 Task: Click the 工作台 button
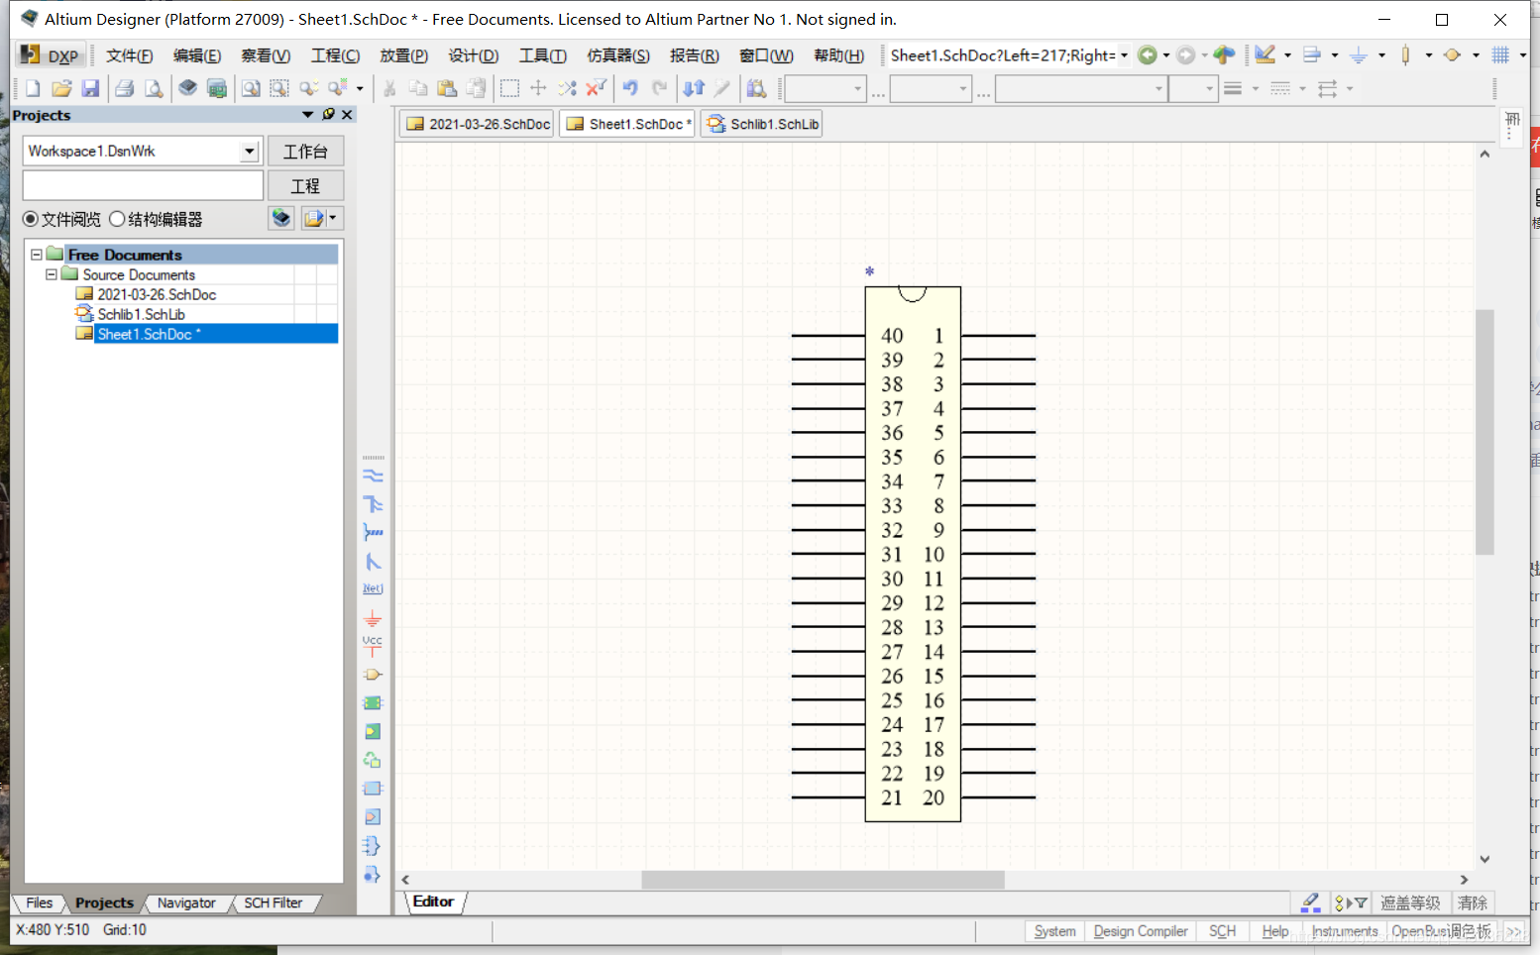pyautogui.click(x=305, y=151)
